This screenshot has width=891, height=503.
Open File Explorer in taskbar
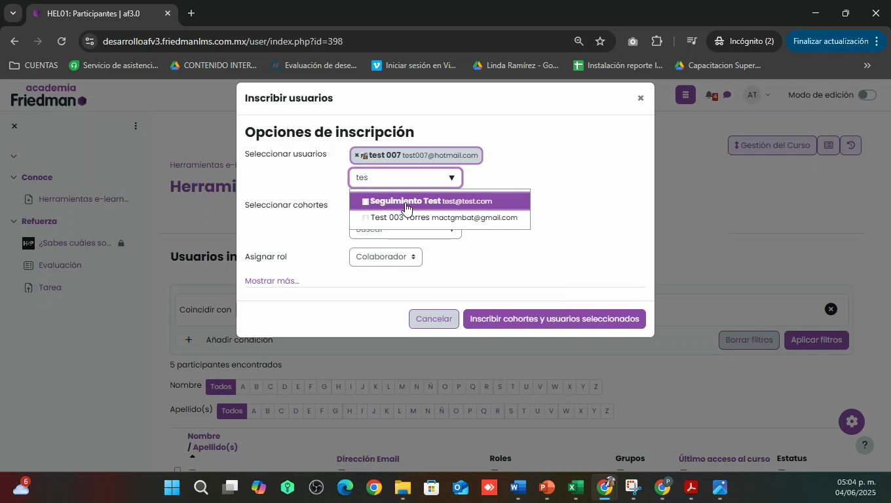click(402, 488)
